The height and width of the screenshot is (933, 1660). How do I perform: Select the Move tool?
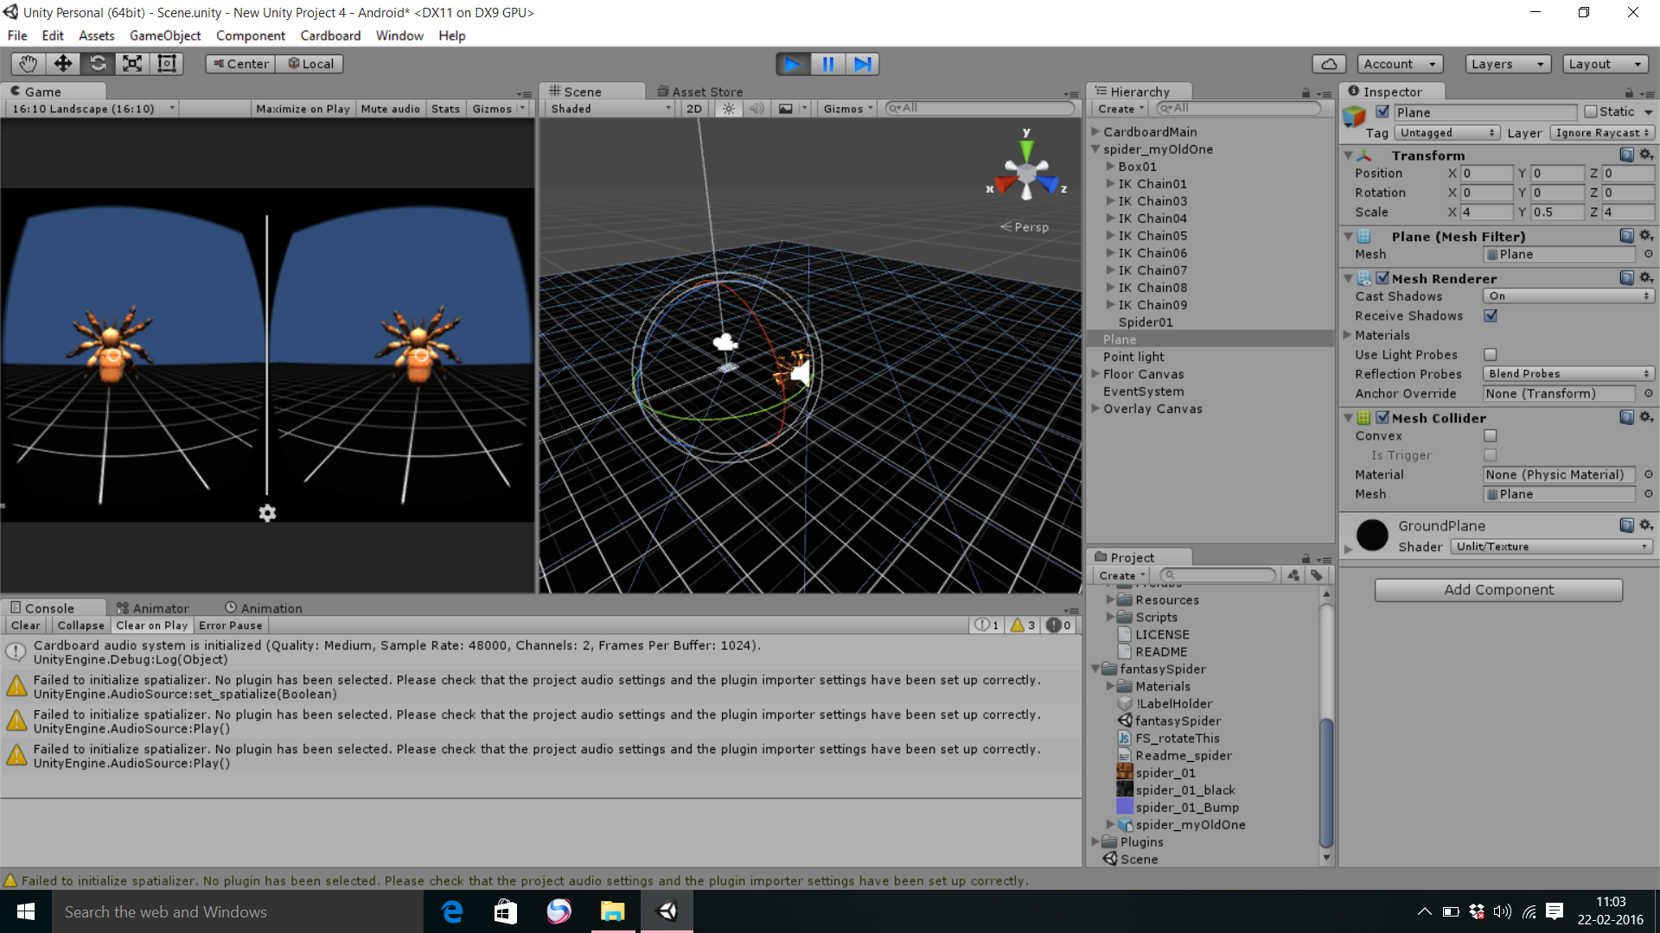click(x=62, y=64)
